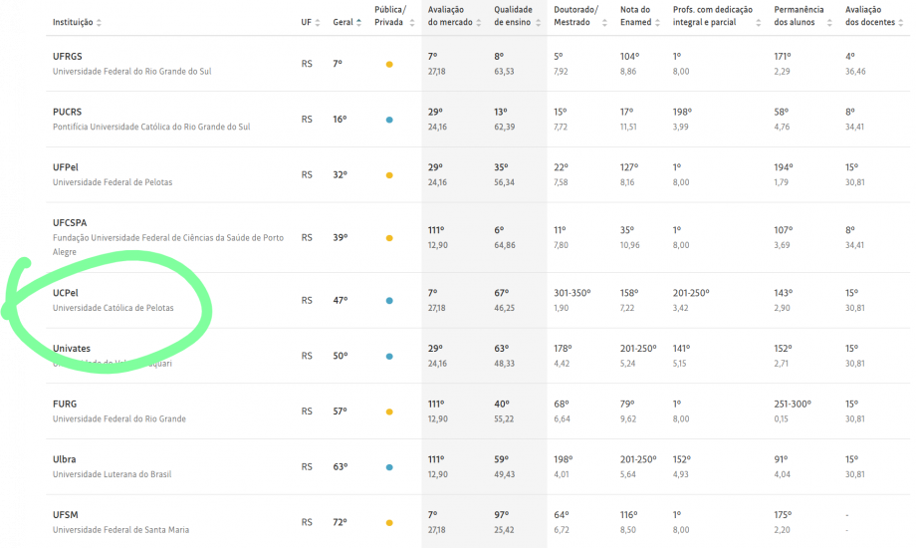Open the Univates institution link
The height and width of the screenshot is (548, 916).
(72, 349)
